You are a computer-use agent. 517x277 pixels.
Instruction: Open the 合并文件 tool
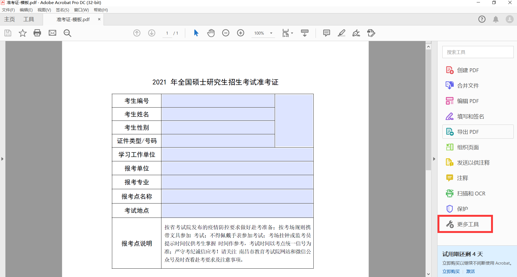tap(478, 86)
